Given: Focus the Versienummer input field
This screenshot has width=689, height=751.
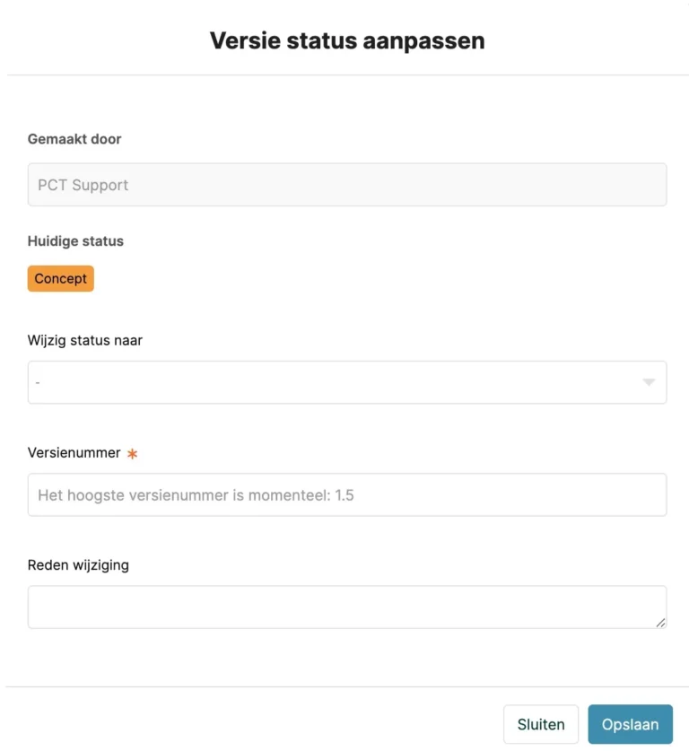Looking at the screenshot, I should 346,494.
